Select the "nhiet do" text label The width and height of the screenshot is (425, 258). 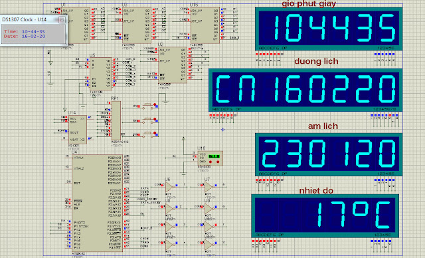click(x=316, y=191)
